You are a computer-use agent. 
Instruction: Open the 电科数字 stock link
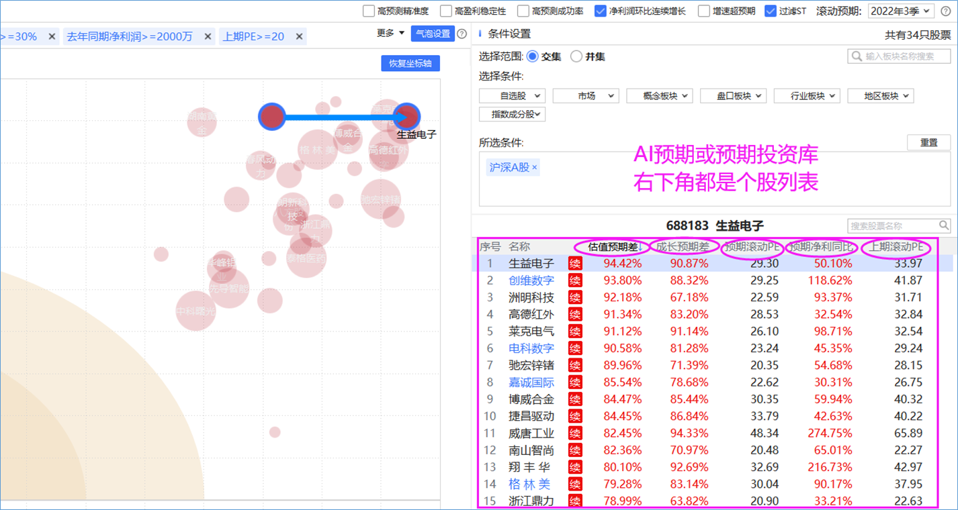[531, 348]
